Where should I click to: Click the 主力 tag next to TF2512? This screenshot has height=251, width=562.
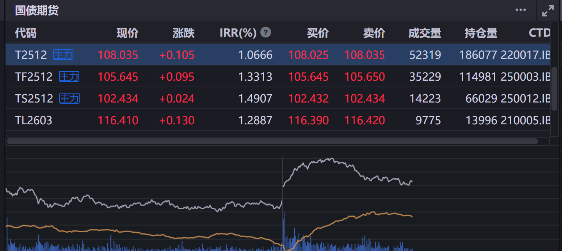pyautogui.click(x=69, y=76)
